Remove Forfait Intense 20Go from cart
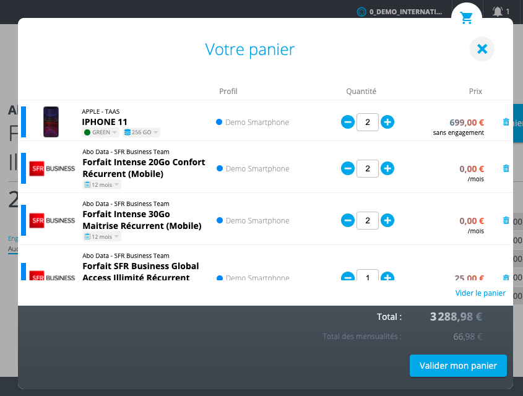 (506, 168)
